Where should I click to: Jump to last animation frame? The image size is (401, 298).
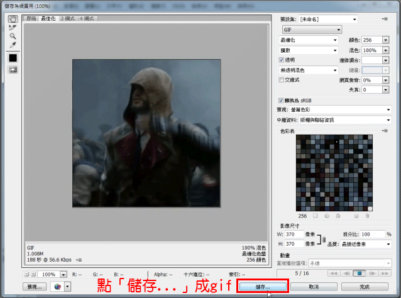pos(385,273)
